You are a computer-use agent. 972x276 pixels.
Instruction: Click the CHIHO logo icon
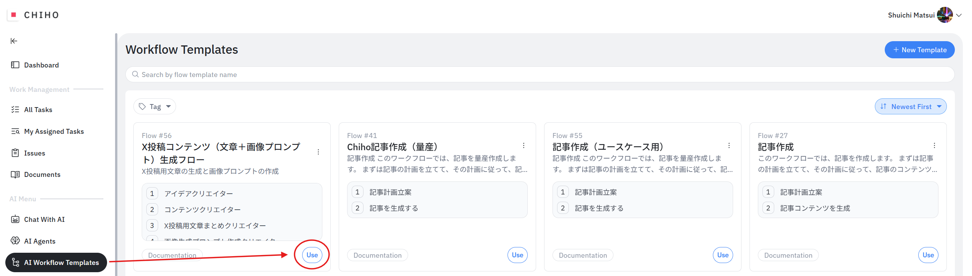(14, 15)
